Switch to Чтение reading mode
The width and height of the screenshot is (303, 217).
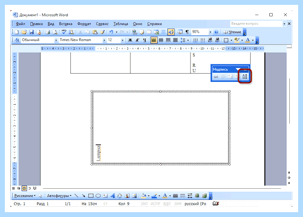point(232,32)
